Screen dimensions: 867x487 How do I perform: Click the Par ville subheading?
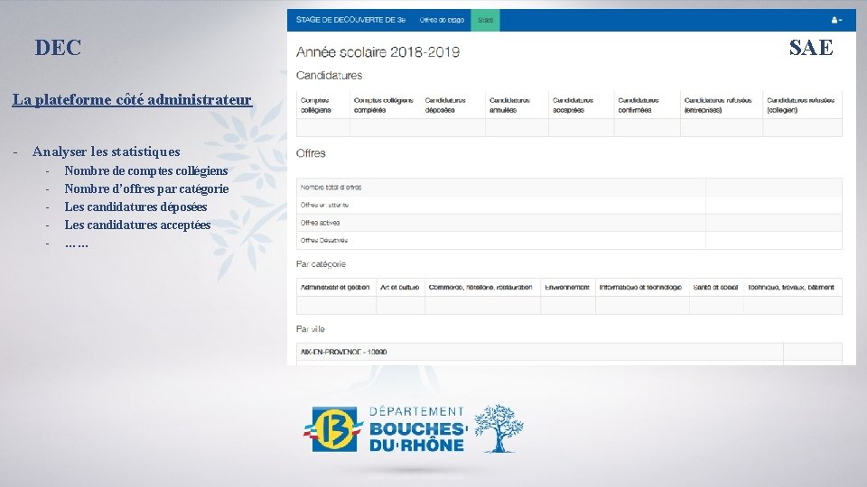pos(310,328)
